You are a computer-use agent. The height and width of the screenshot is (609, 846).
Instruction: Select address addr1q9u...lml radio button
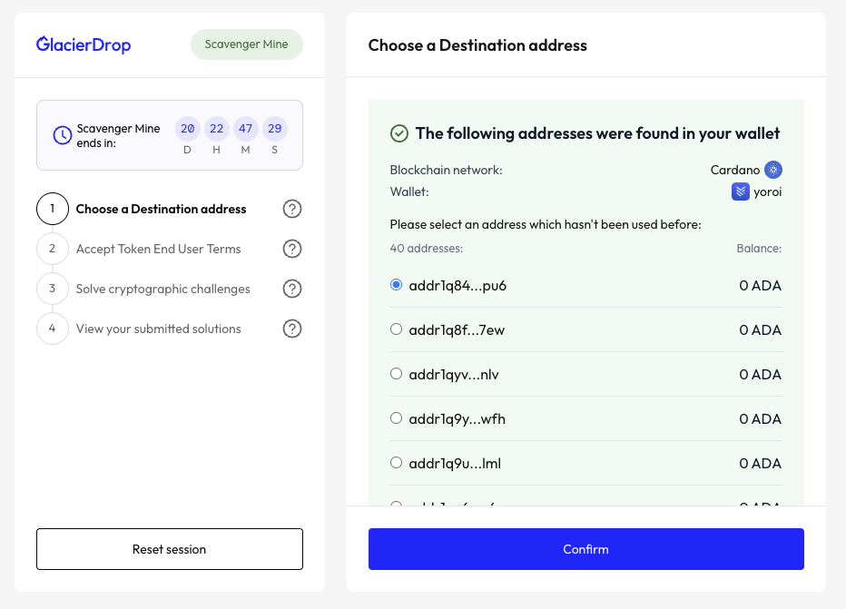(x=396, y=463)
